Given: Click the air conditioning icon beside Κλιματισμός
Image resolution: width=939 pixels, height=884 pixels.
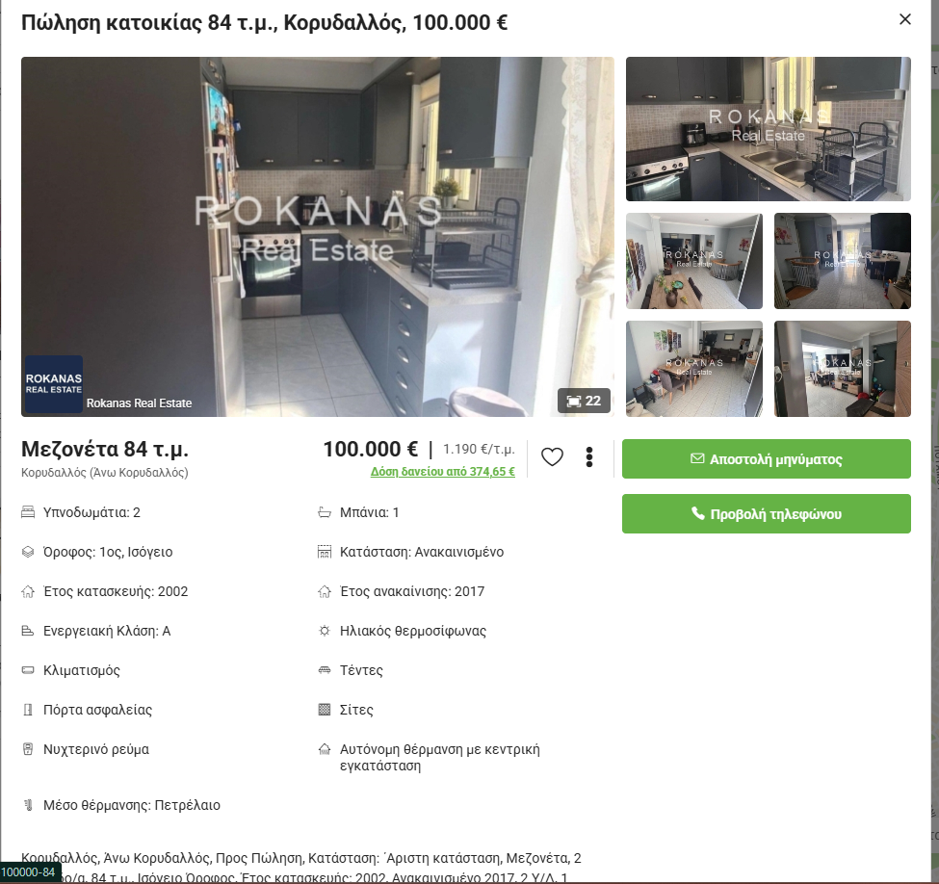Looking at the screenshot, I should (28, 670).
